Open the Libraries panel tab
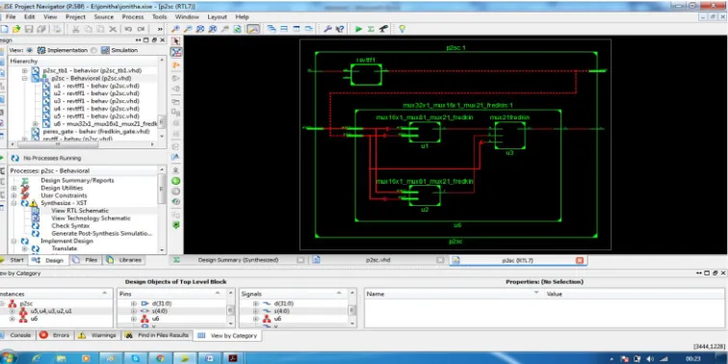Screen dimensions: 728x364 124,260
